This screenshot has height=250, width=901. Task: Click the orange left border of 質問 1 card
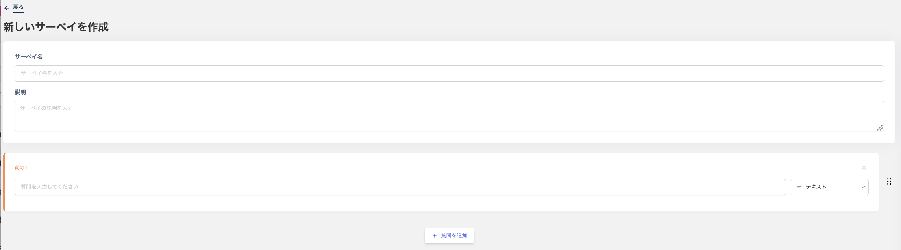point(4,182)
